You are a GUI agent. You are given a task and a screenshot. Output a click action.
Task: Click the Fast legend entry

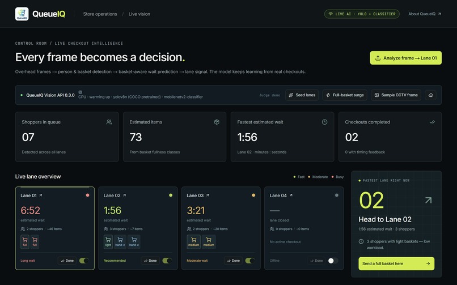coord(299,177)
